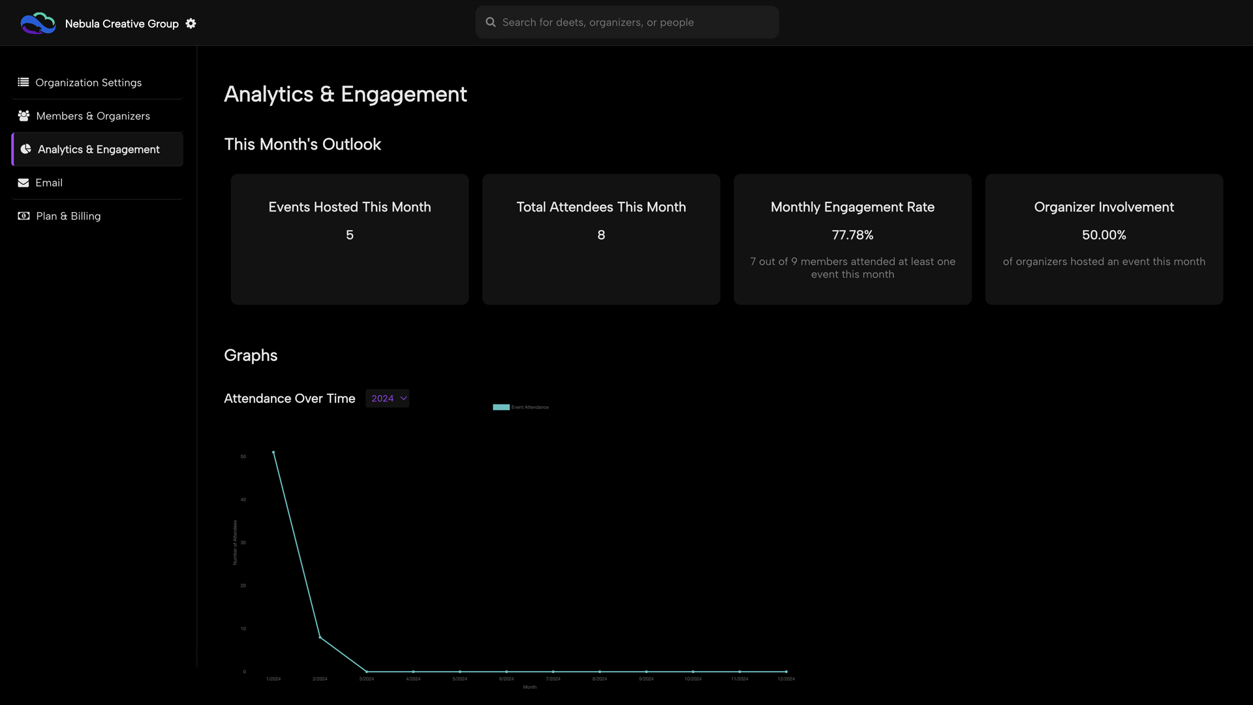Navigate to Plan & Billing

coord(68,216)
